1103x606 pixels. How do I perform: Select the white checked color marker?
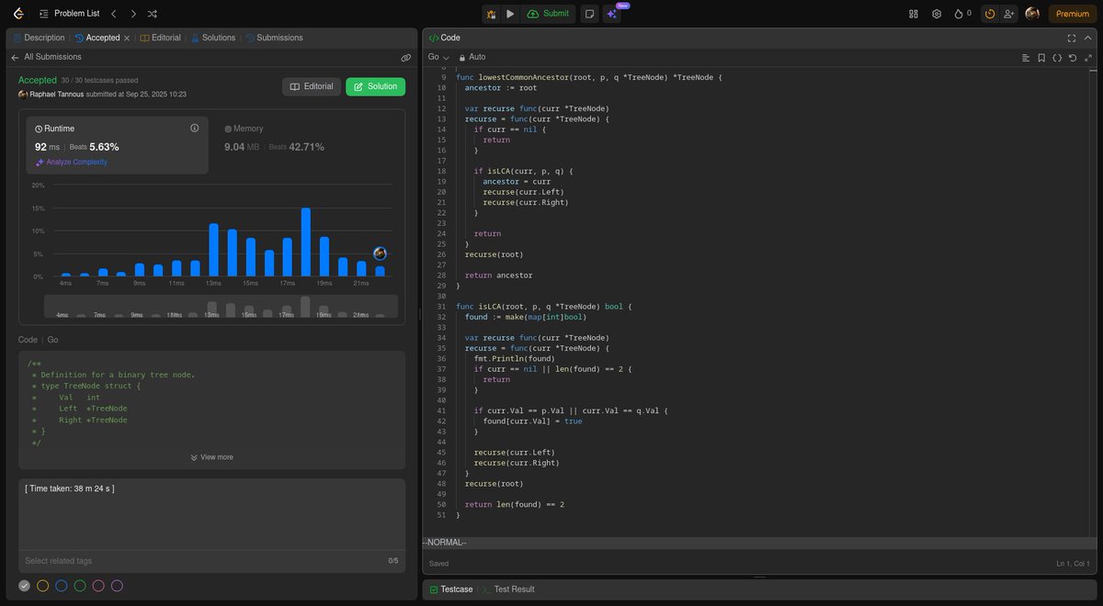click(24, 586)
